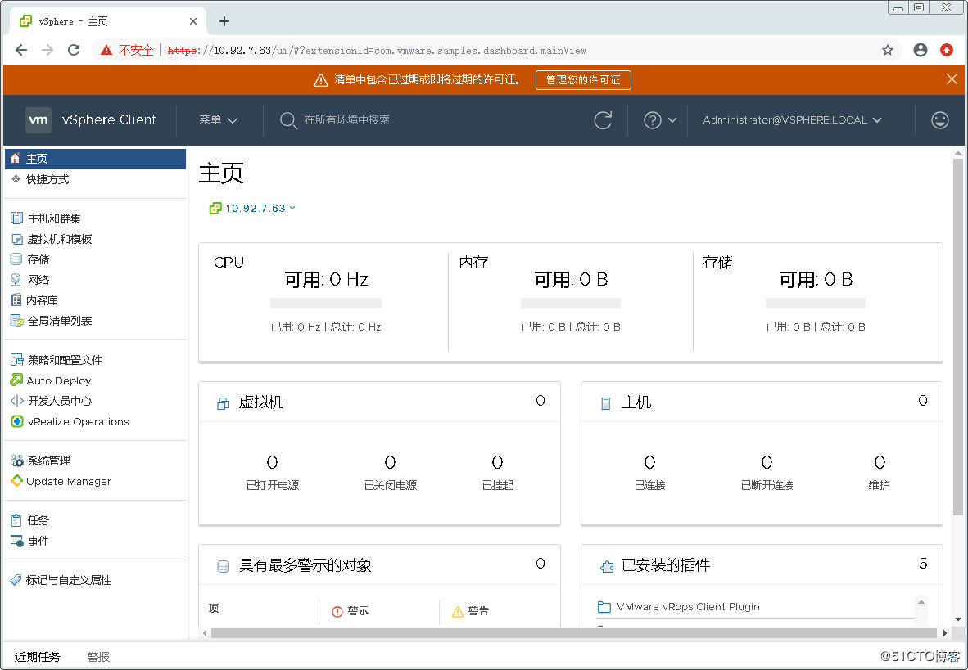Click the bookmark star icon in address bar

point(887,50)
